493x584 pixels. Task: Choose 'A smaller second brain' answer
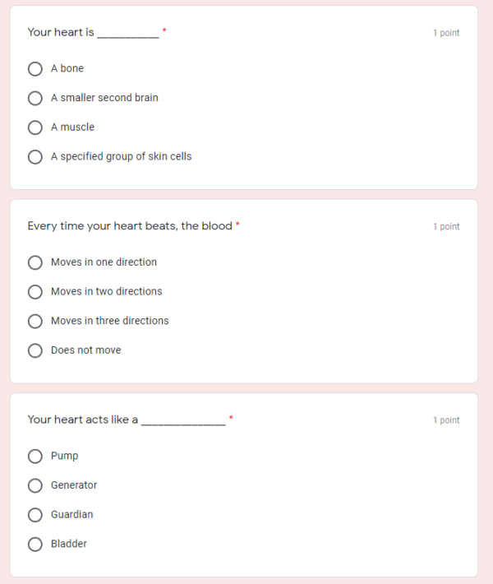point(35,98)
